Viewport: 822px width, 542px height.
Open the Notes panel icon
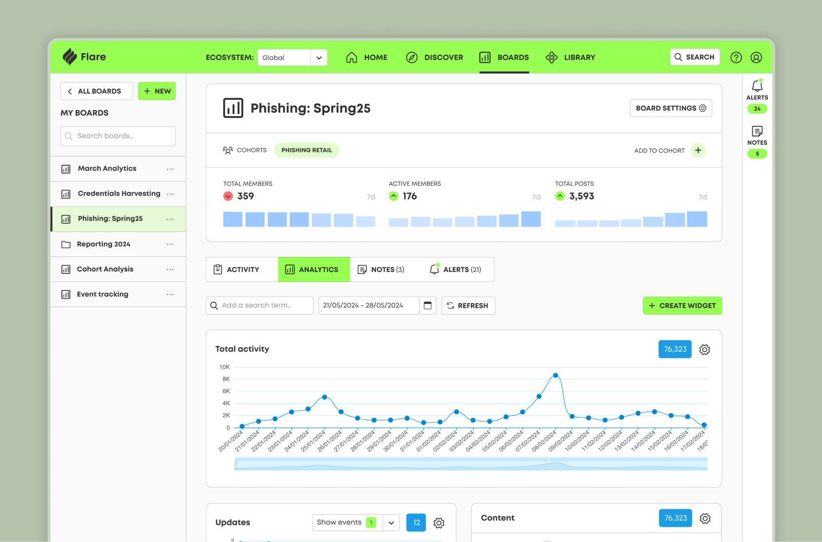pyautogui.click(x=757, y=132)
